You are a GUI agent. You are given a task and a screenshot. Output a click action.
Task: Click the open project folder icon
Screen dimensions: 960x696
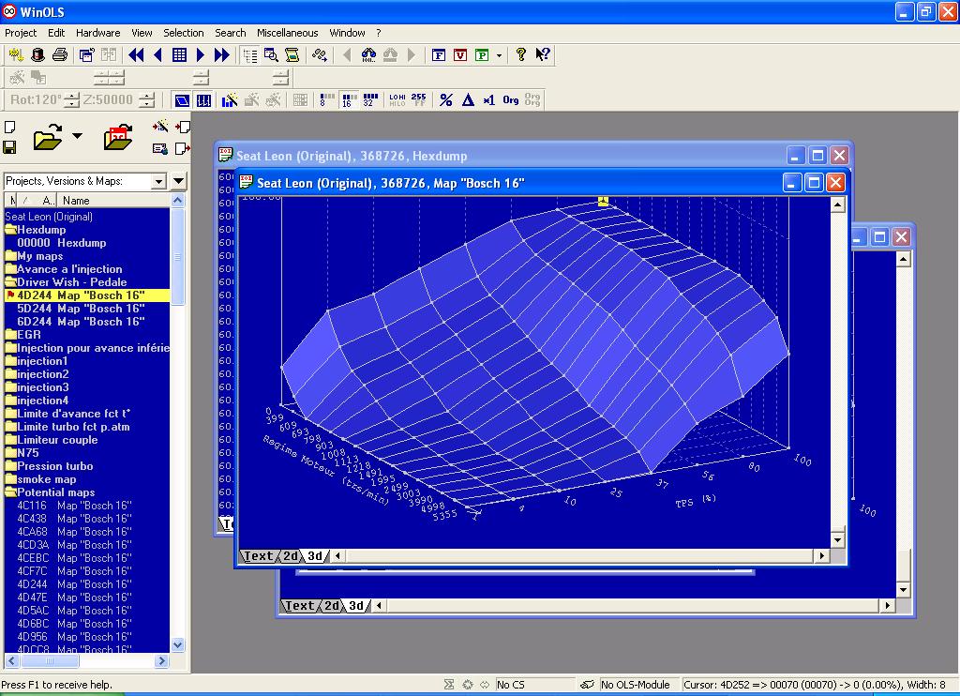(48, 137)
